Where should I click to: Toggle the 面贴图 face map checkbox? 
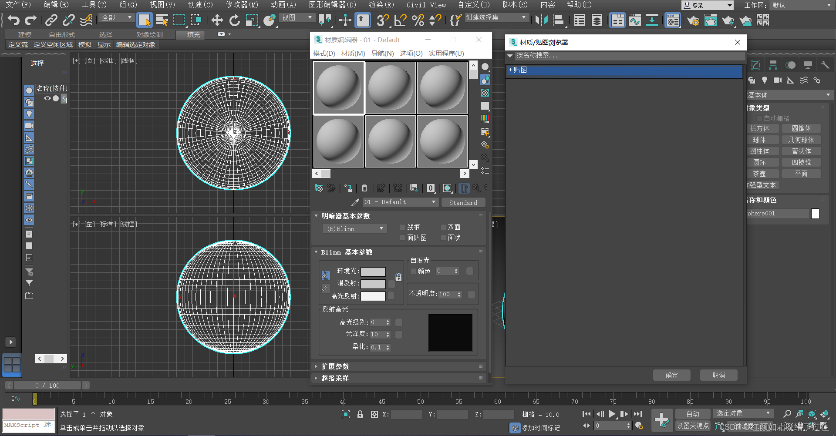point(403,238)
